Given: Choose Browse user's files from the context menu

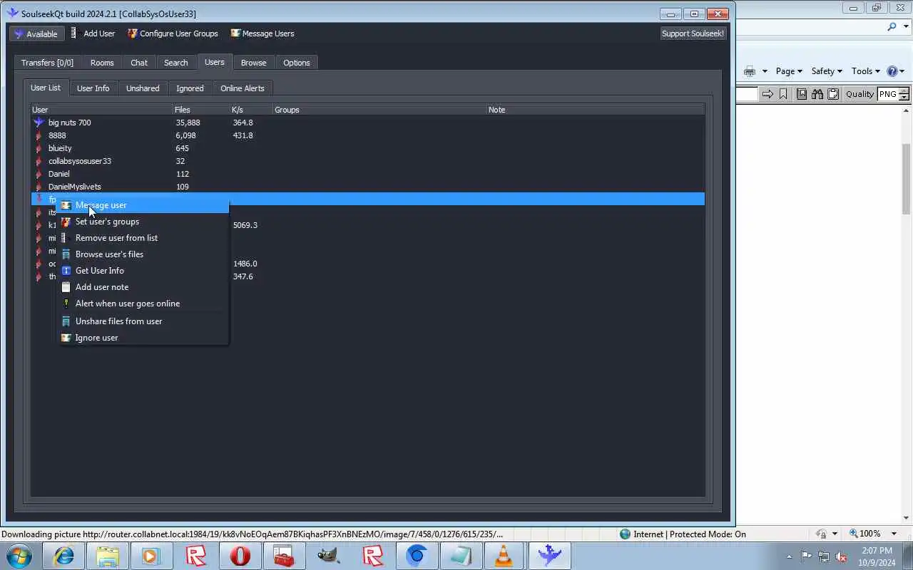Looking at the screenshot, I should pyautogui.click(x=143, y=254).
